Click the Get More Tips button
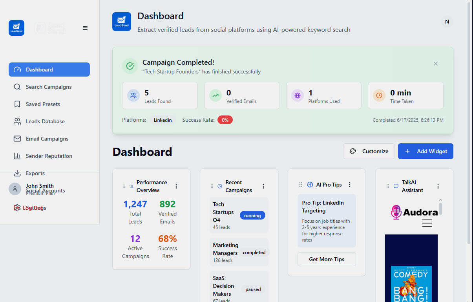This screenshot has height=302, width=473. (x=327, y=259)
